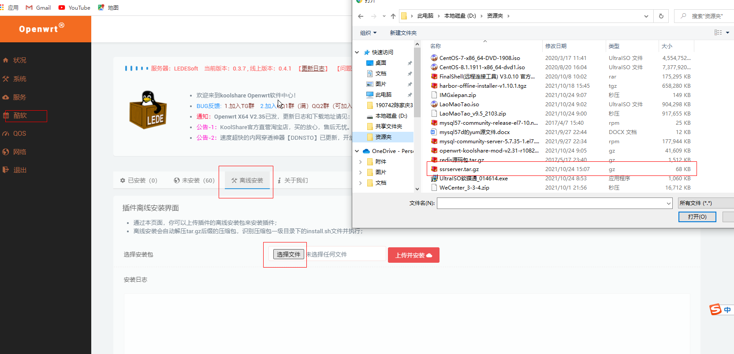Open recent locations dropdown arrow
The width and height of the screenshot is (734, 354).
[x=384, y=16]
